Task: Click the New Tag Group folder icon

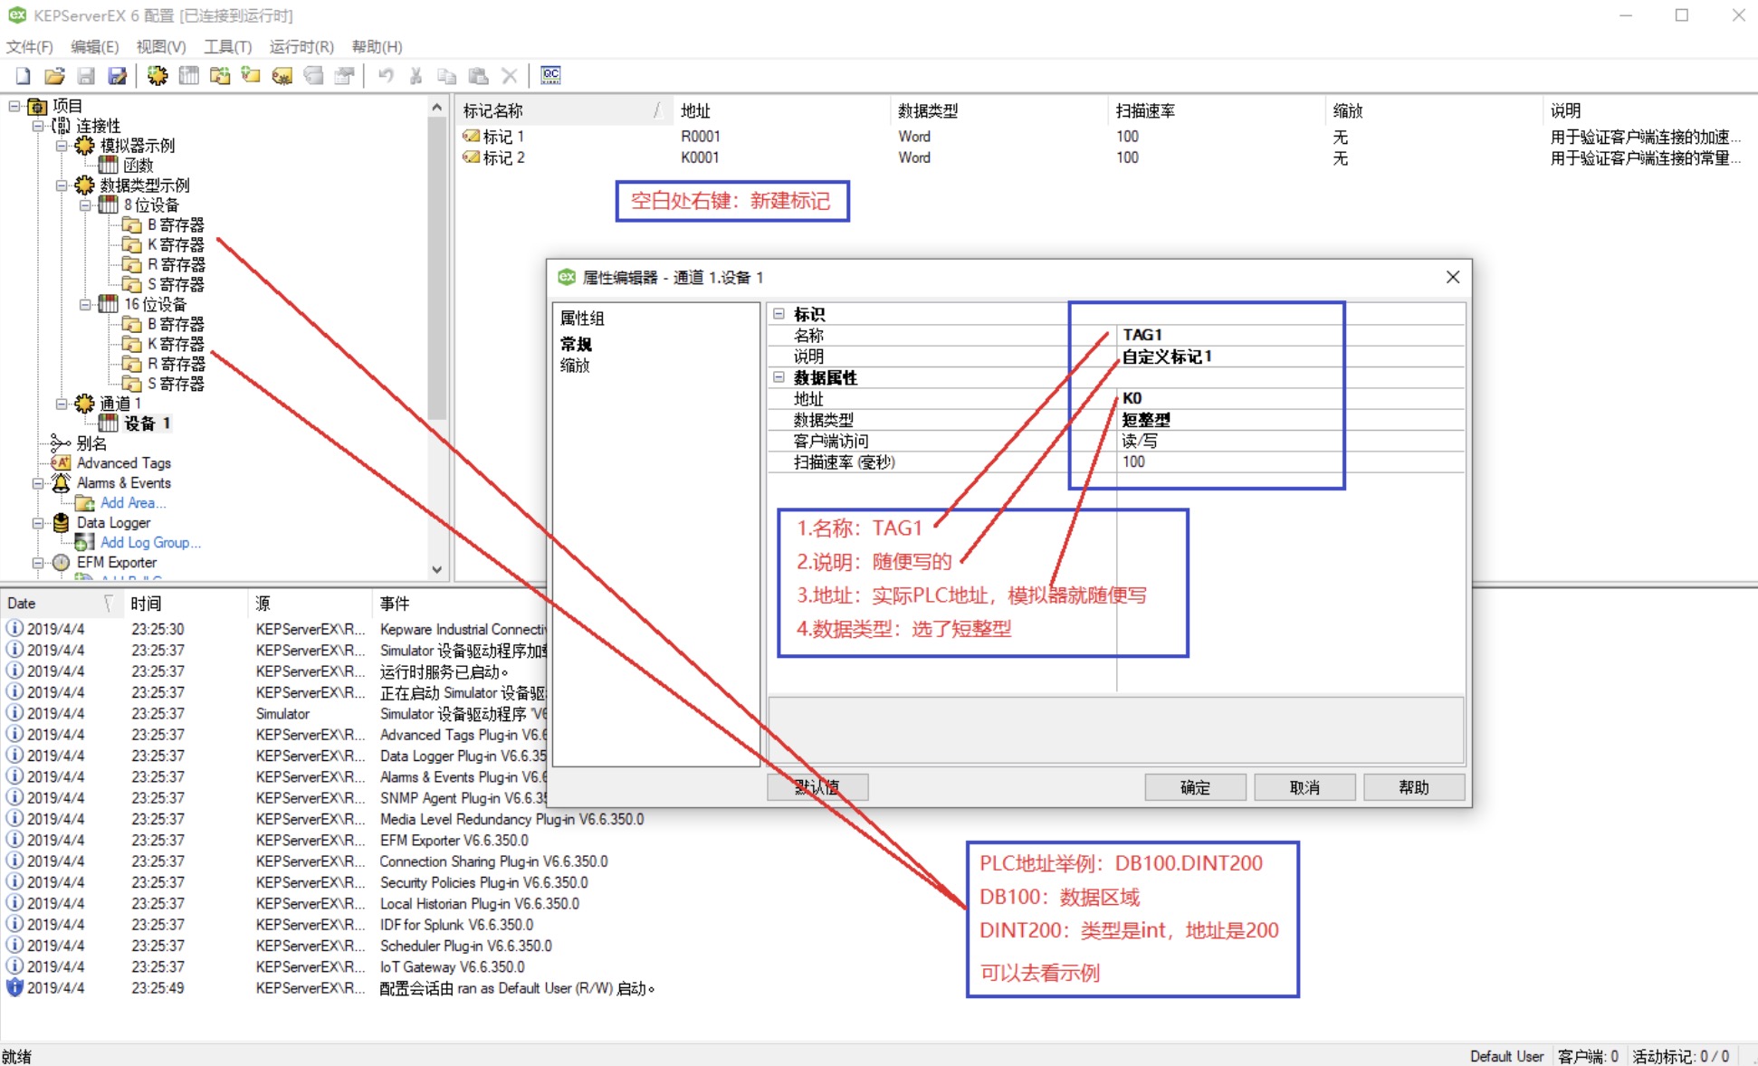Action: pyautogui.click(x=220, y=76)
